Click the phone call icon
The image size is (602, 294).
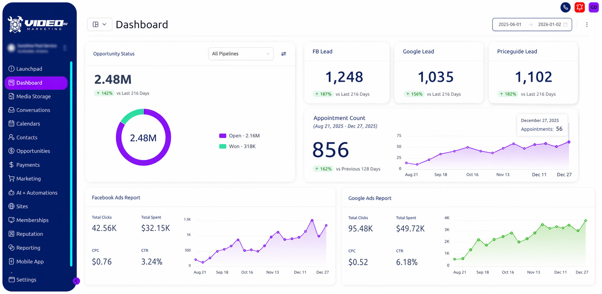[x=565, y=7]
